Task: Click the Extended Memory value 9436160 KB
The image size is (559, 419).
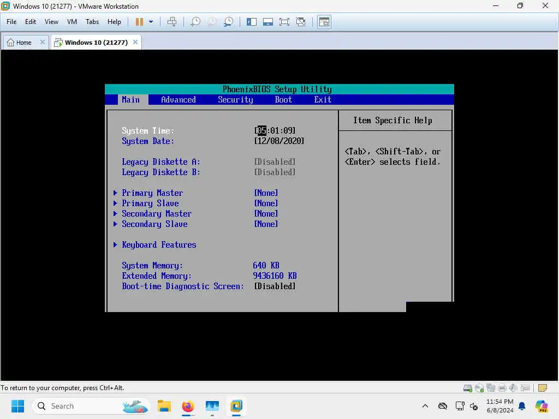Action: pos(275,276)
